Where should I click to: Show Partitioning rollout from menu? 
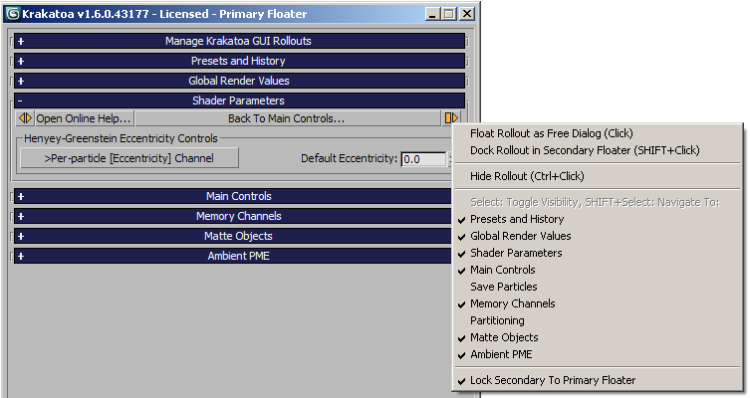[x=598, y=320]
